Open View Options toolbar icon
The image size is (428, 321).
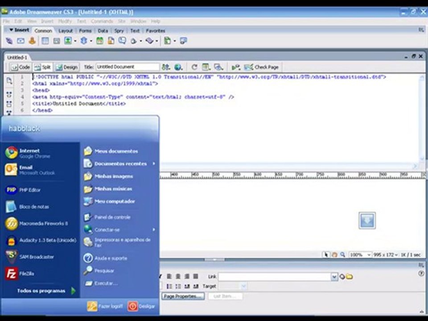pyautogui.click(x=206, y=67)
